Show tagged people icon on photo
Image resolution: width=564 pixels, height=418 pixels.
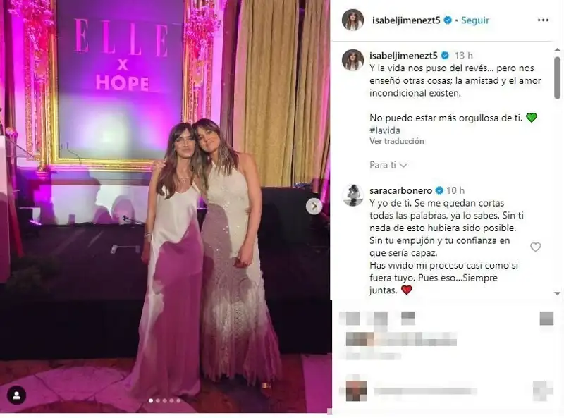click(16, 395)
